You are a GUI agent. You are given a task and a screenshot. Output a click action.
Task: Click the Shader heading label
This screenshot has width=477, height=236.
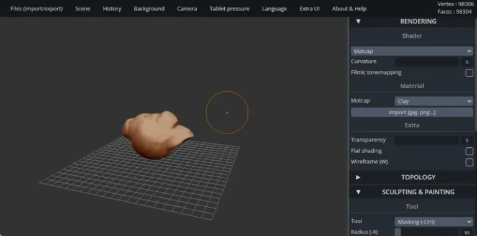coord(412,36)
